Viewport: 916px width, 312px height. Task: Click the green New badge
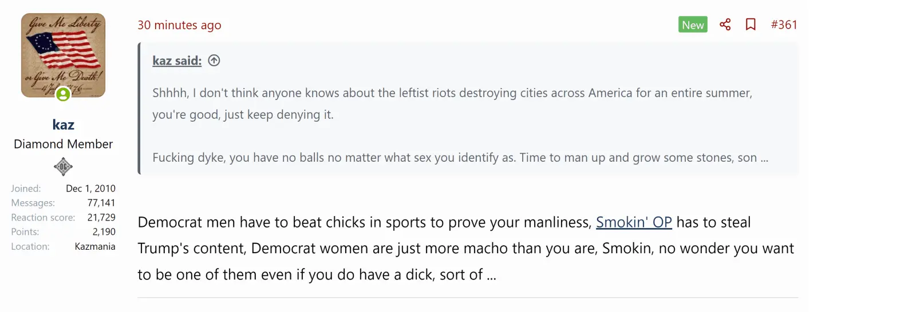693,25
